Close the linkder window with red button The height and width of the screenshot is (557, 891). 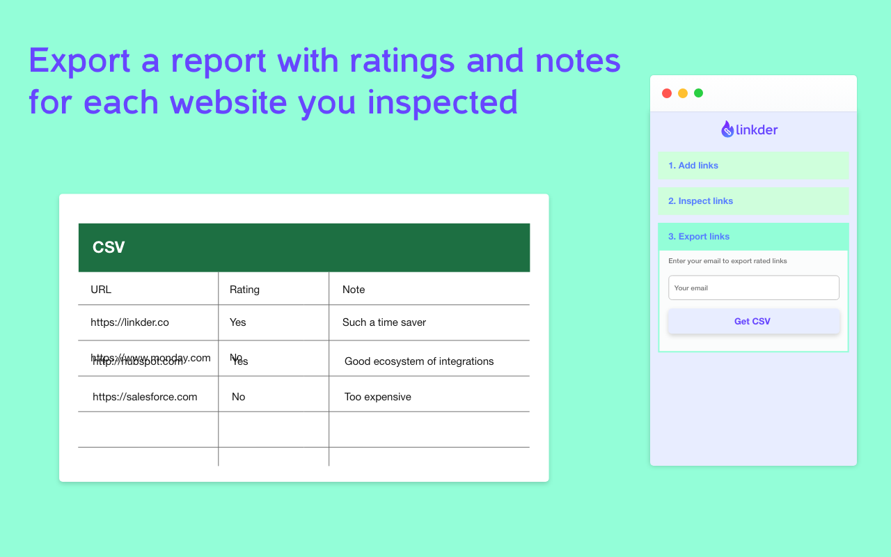click(667, 93)
